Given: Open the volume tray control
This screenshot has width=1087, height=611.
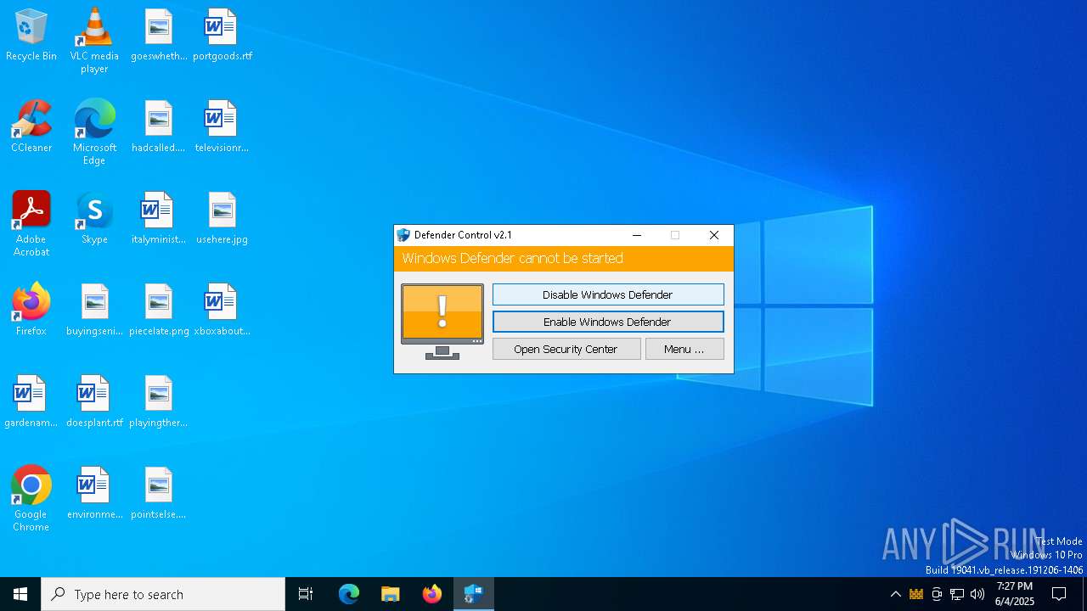Looking at the screenshot, I should [x=977, y=594].
